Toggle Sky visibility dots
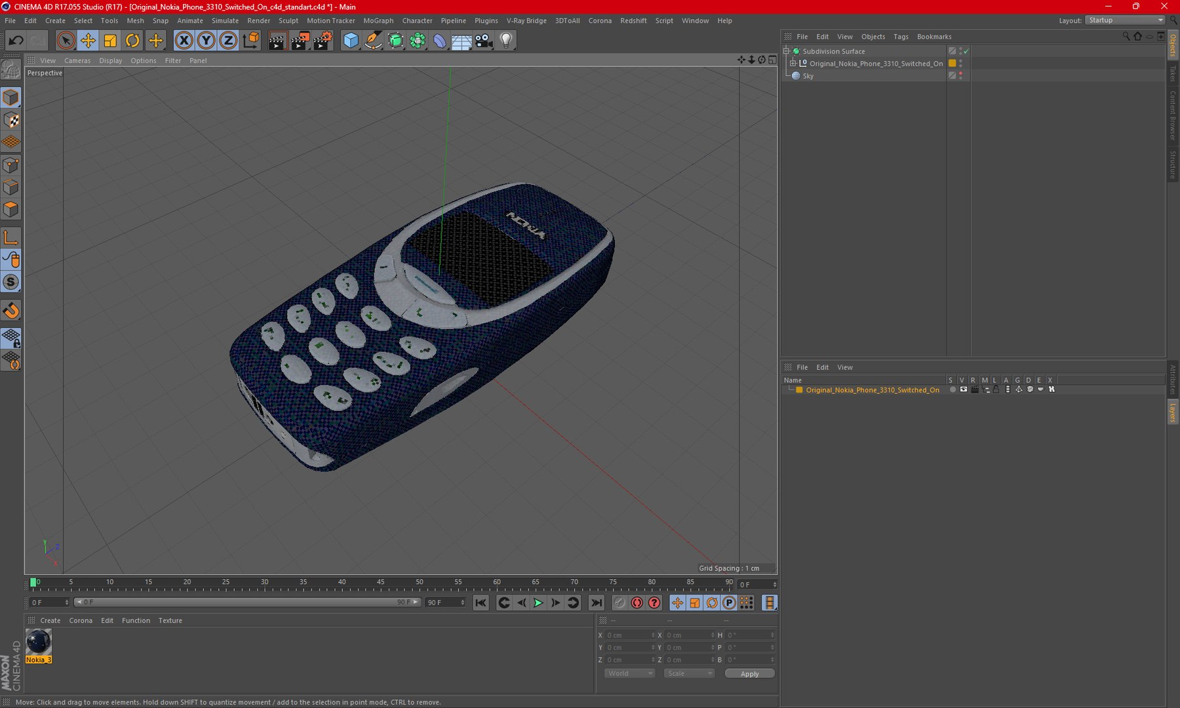Viewport: 1180px width, 708px height. [x=960, y=76]
